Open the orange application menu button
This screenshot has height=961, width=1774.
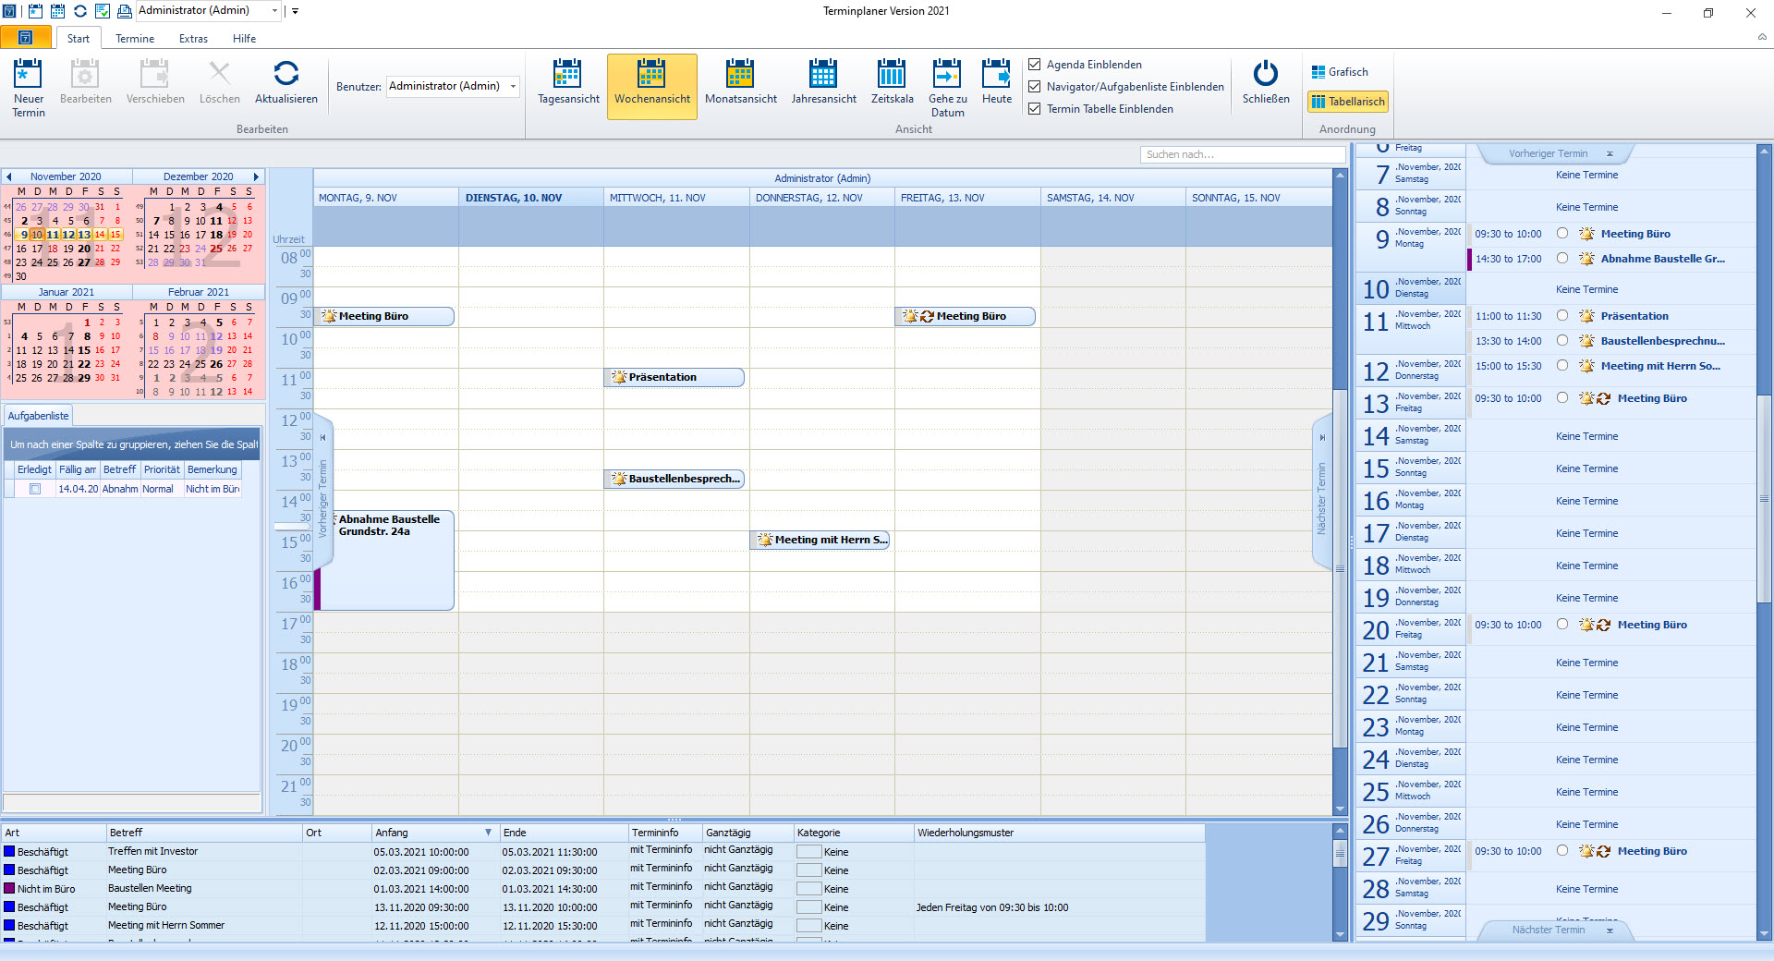coord(26,38)
